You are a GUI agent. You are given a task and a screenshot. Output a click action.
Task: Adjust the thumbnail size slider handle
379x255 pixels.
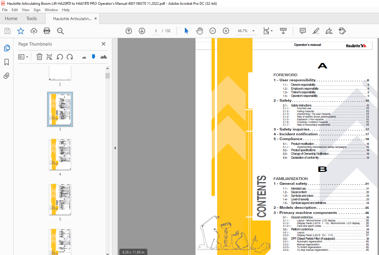coord(94,56)
